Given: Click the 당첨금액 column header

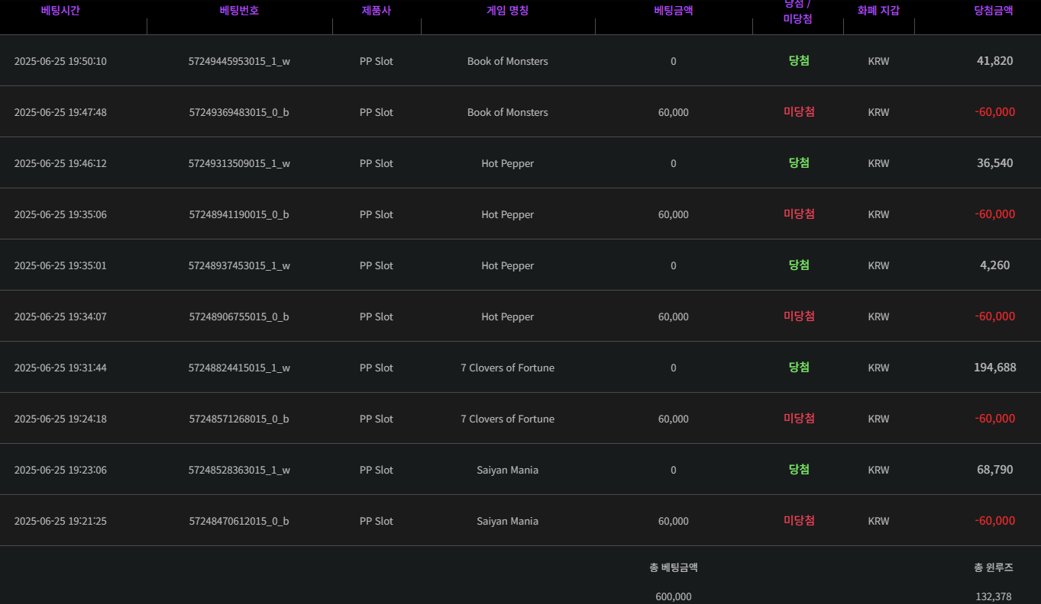Looking at the screenshot, I should pos(994,11).
